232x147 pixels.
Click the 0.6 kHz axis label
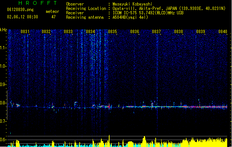click(x=3, y=140)
